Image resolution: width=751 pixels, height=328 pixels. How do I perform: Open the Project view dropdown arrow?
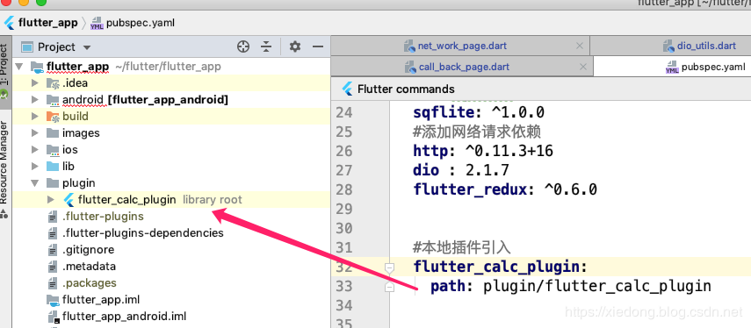87,47
